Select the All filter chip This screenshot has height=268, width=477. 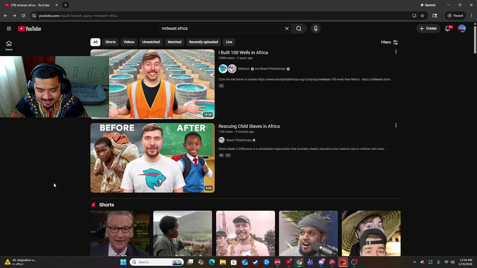pos(95,42)
